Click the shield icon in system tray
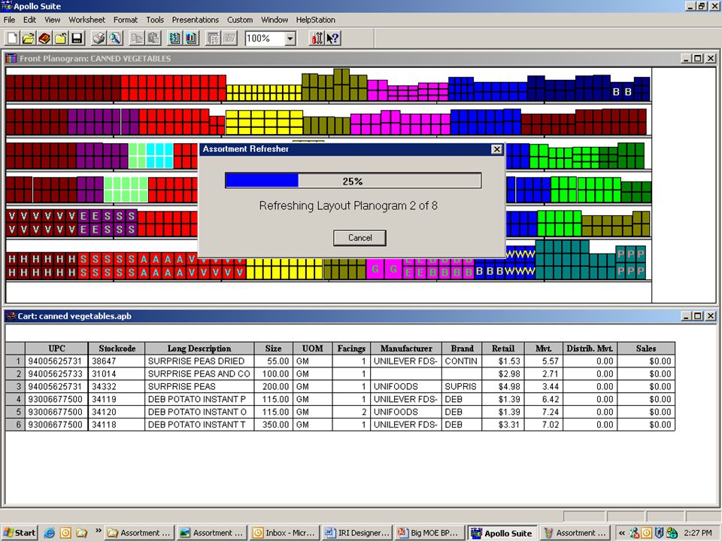The image size is (722, 542). point(659,533)
